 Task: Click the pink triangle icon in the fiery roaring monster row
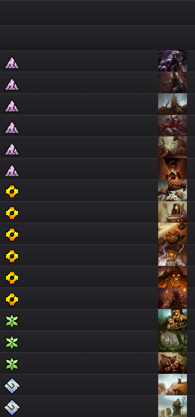pyautogui.click(x=12, y=170)
